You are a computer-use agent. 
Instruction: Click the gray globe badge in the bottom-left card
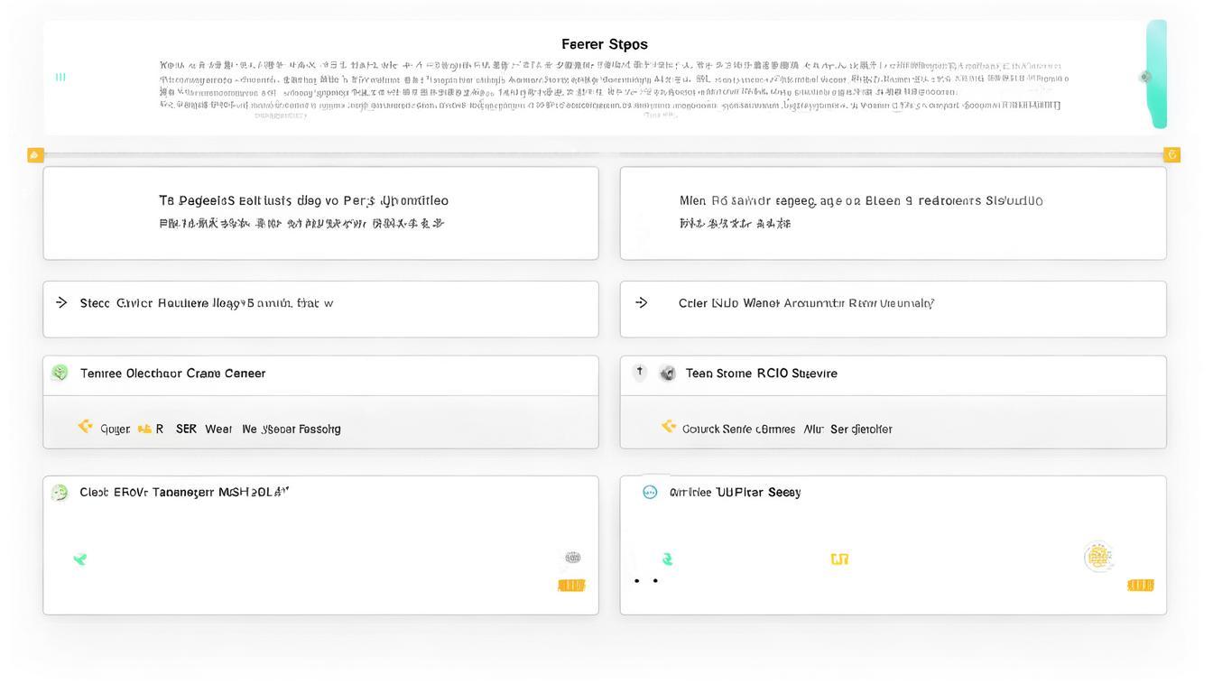point(573,558)
